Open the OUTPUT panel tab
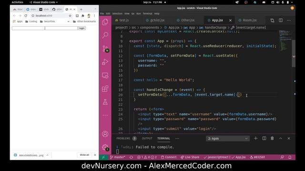 point(147,138)
